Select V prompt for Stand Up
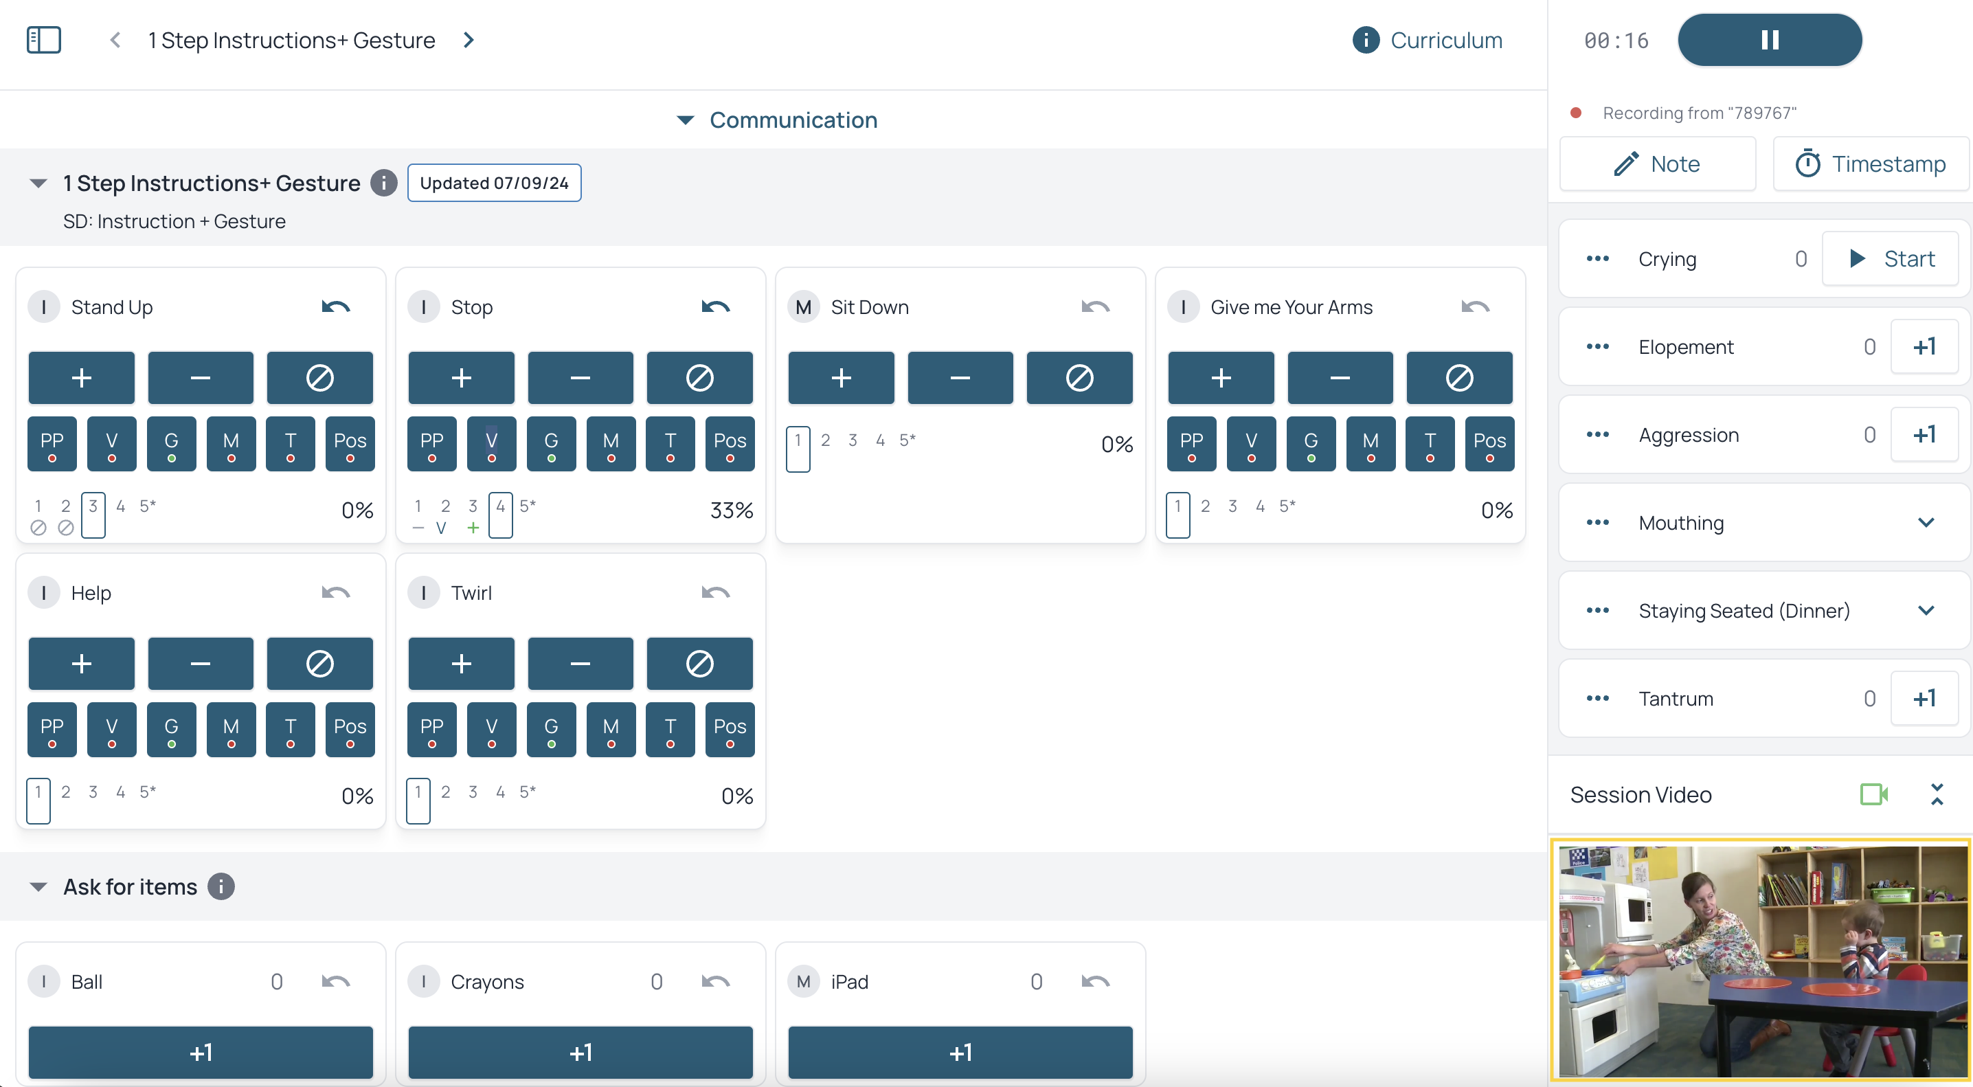This screenshot has height=1087, width=1973. (112, 444)
